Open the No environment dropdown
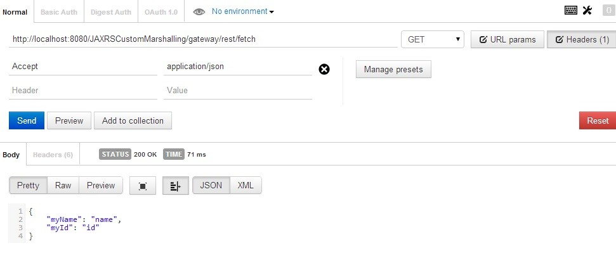The height and width of the screenshot is (253, 616). click(243, 11)
